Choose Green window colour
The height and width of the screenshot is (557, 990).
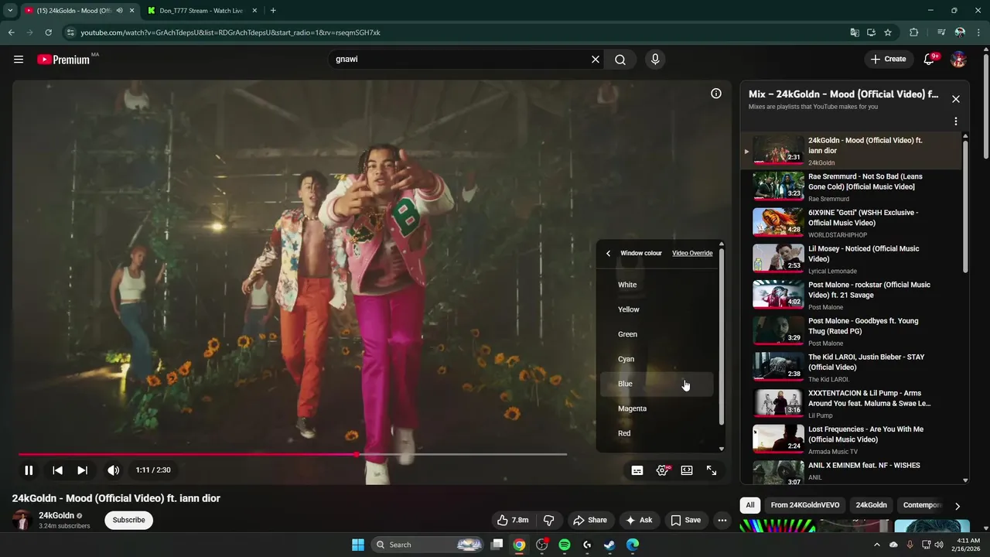point(657,334)
